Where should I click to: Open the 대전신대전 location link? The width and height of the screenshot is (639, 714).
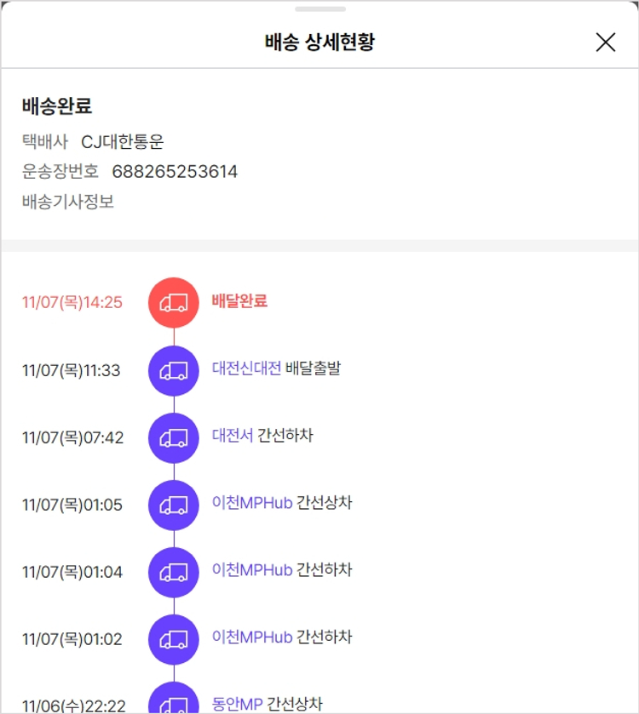pos(246,368)
